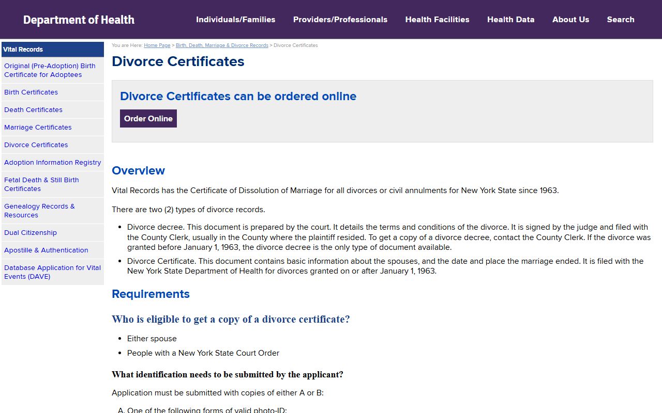Screen dimensions: 662x413
Task: Go to Birth Certificates in sidebar
Action: (x=53, y=92)
